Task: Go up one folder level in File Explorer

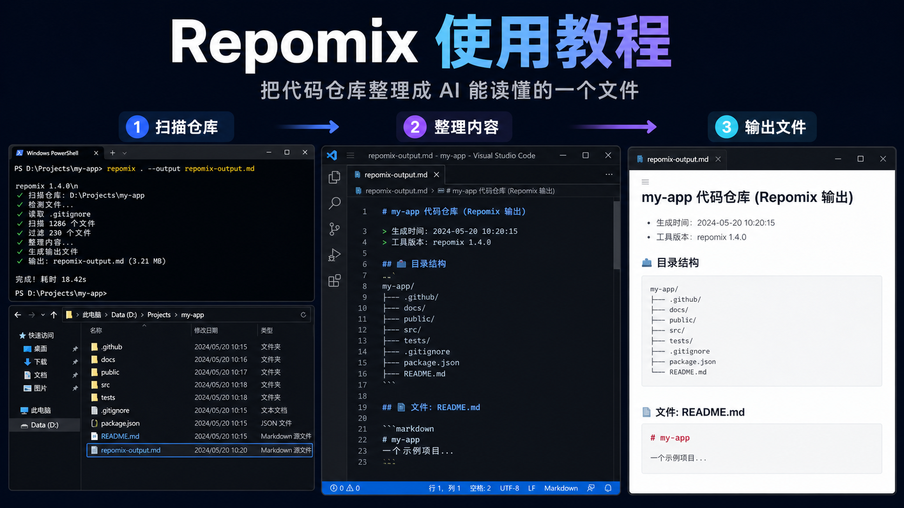Action: point(54,315)
